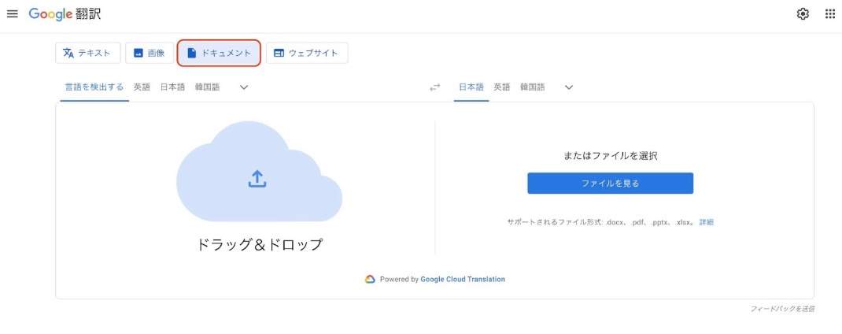Click the ファイルを見る button
This screenshot has height=334, width=842.
pyautogui.click(x=610, y=184)
